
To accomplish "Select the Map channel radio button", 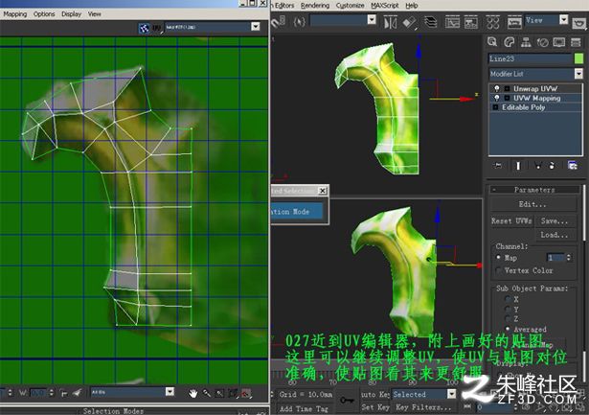I will click(x=498, y=258).
